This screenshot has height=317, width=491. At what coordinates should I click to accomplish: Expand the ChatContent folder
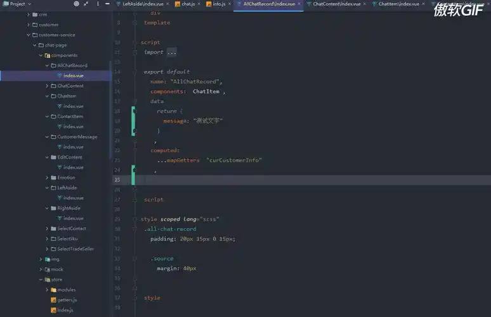[x=47, y=86]
